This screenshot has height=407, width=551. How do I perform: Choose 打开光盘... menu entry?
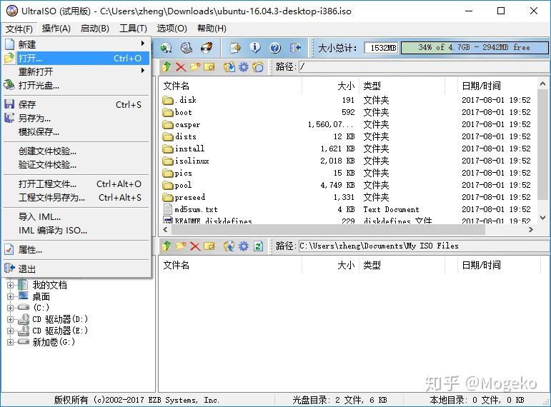[x=76, y=86]
